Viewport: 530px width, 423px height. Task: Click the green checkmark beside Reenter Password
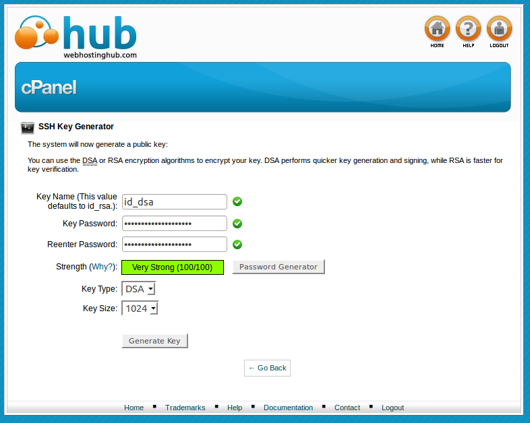click(x=237, y=245)
